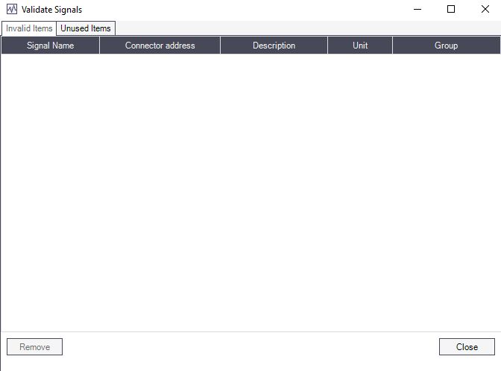Select the Invalid Items tab
The image size is (501, 371).
(29, 28)
